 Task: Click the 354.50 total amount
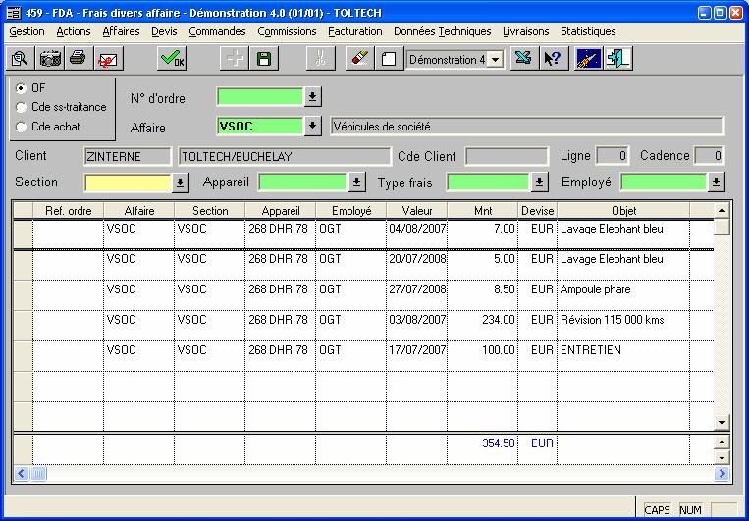(x=499, y=443)
